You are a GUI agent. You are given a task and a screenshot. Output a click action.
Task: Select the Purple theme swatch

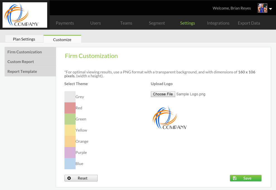point(70,152)
